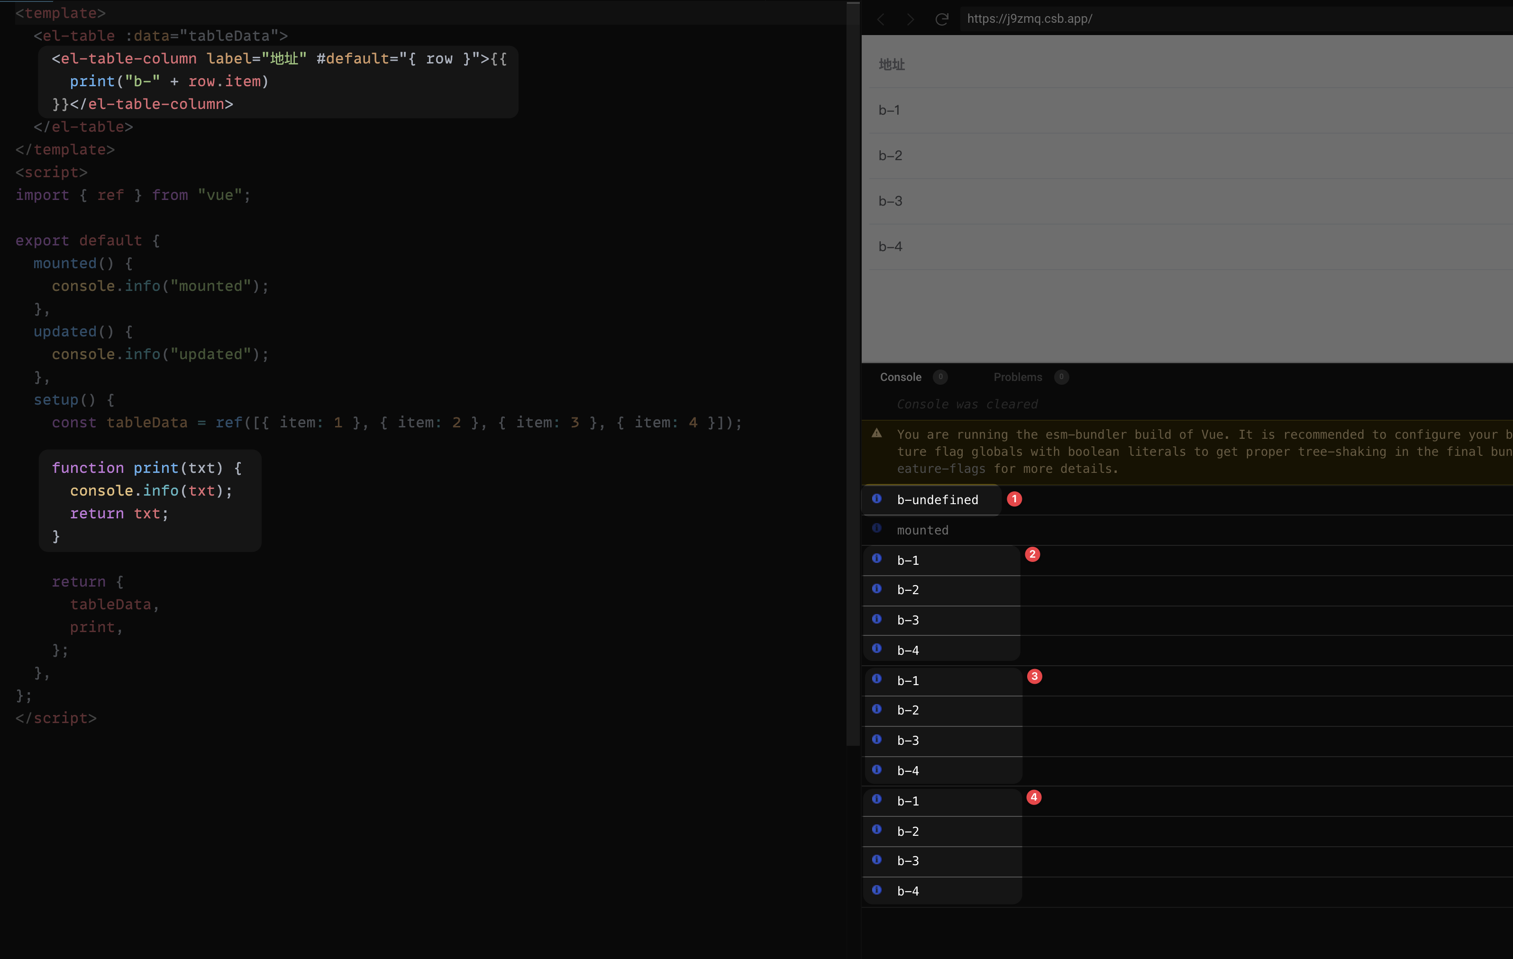Switch to the Console tab
The width and height of the screenshot is (1513, 959).
point(901,377)
